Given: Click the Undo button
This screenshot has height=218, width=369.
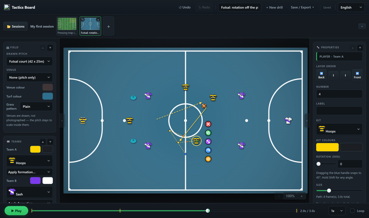Looking at the screenshot, I should click(x=184, y=7).
